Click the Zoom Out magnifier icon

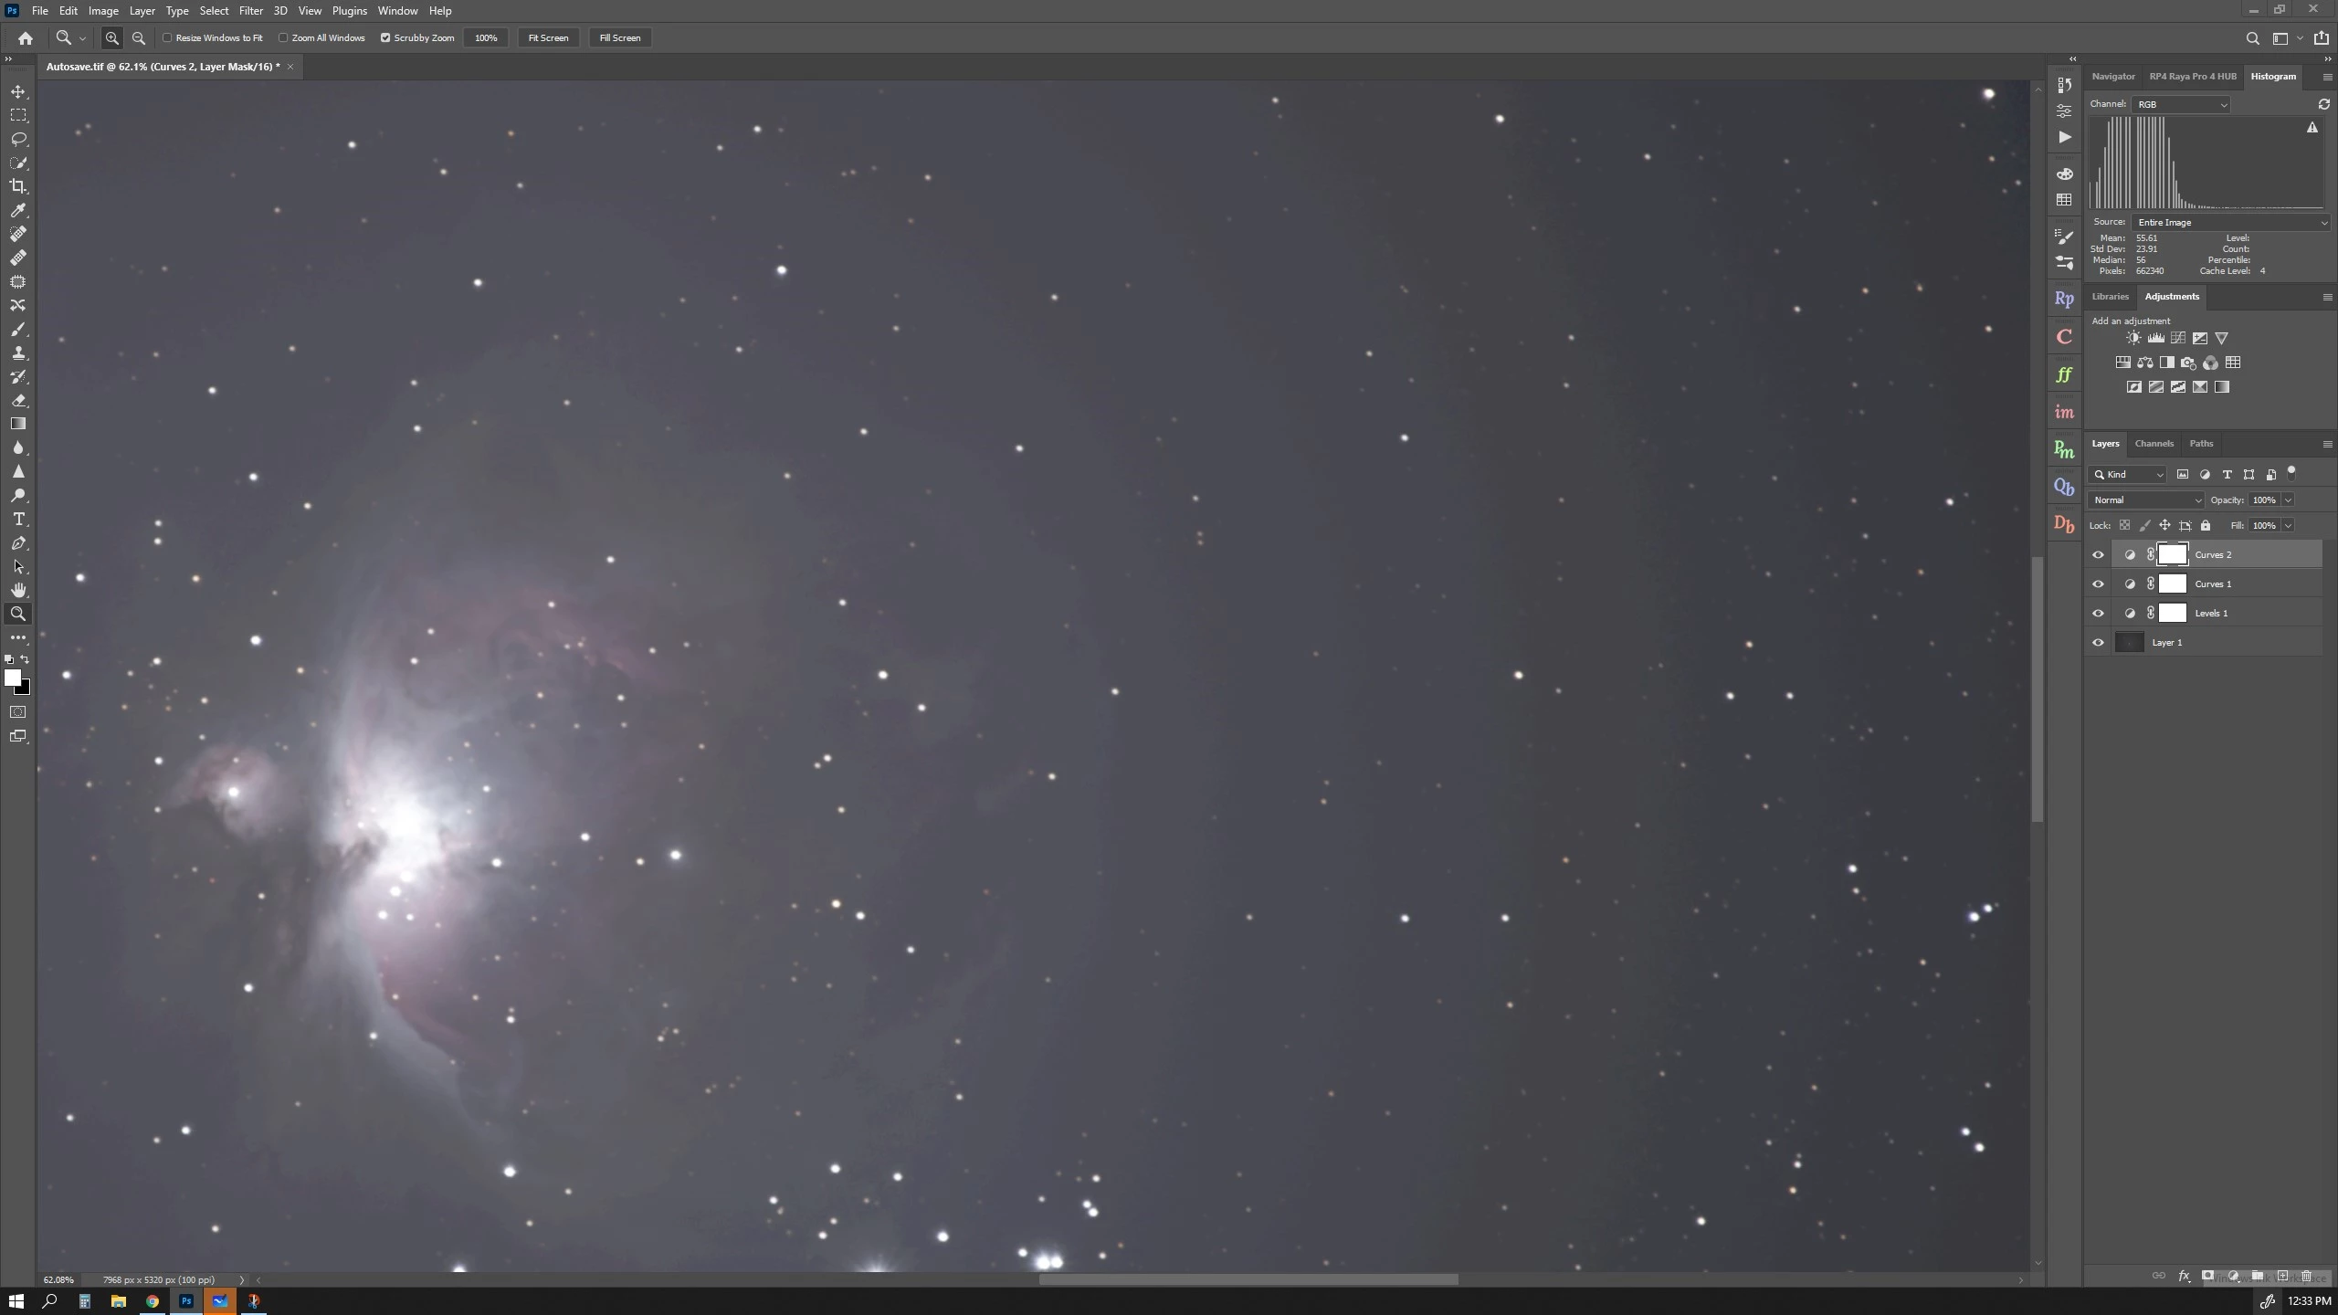[139, 38]
